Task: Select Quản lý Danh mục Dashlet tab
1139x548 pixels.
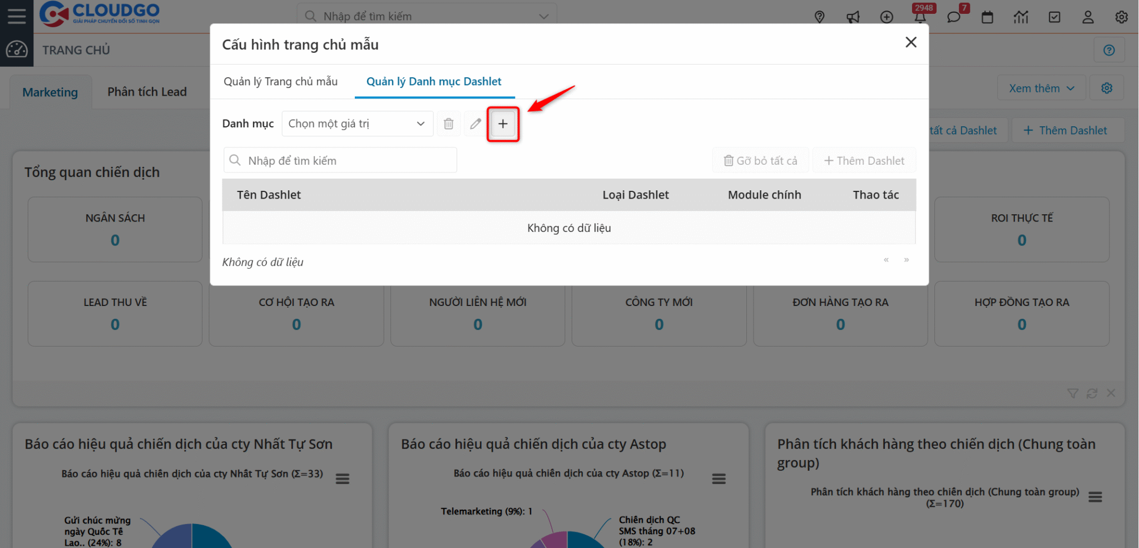Action: click(x=434, y=82)
